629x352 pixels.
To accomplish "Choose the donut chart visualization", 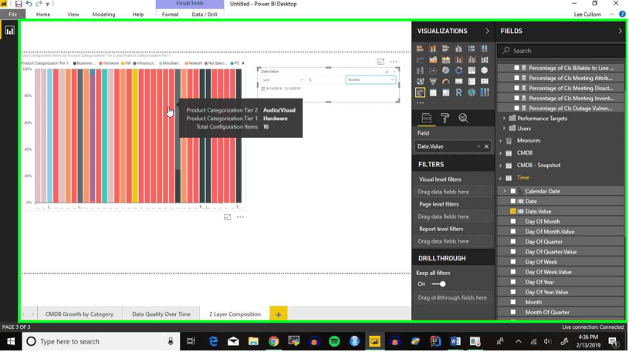I will [459, 71].
